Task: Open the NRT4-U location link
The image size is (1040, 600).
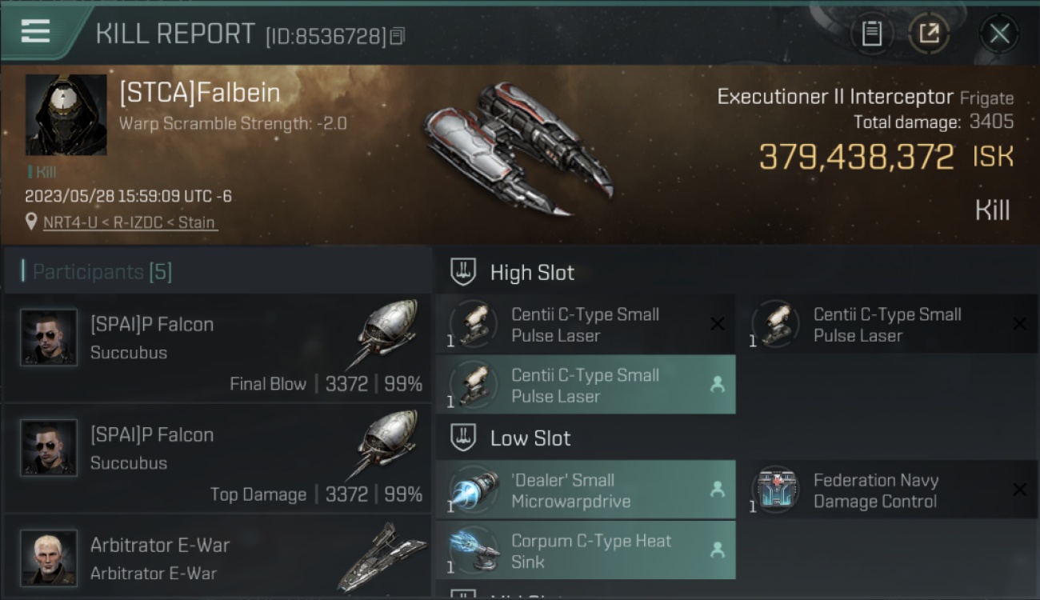Action: pos(129,222)
